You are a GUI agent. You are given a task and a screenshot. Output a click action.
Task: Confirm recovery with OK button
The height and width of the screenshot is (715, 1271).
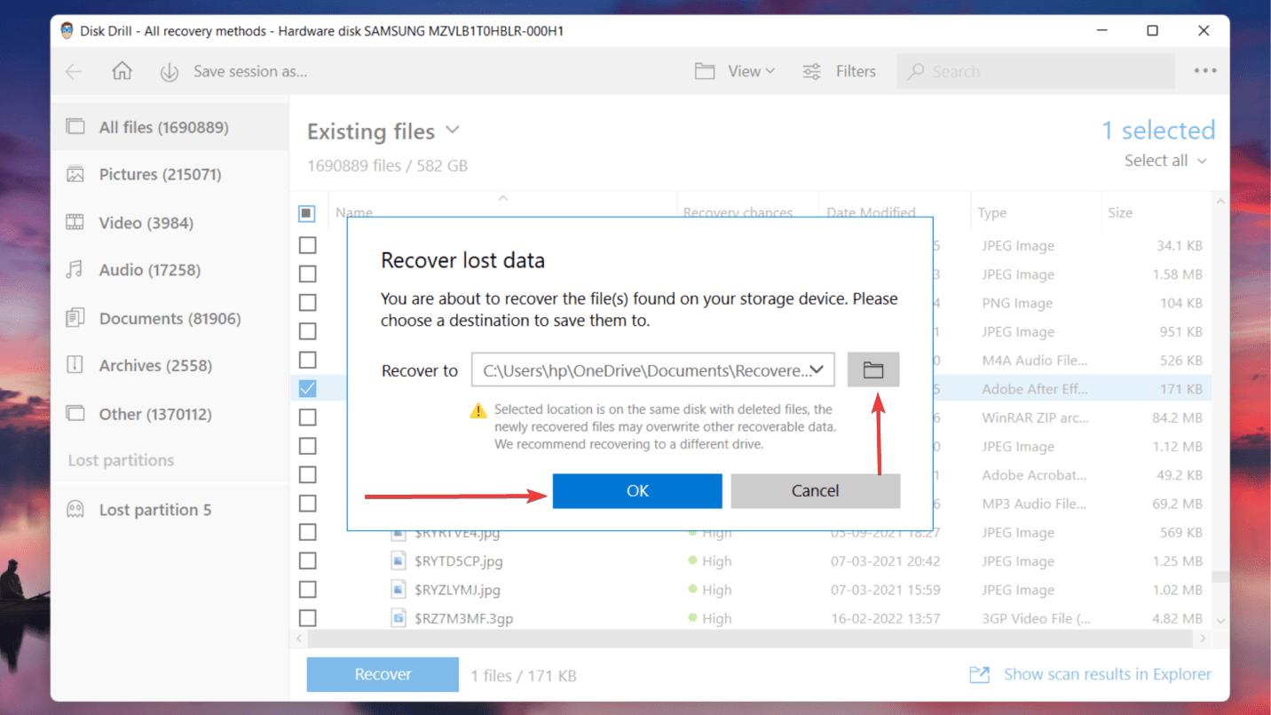tap(637, 490)
